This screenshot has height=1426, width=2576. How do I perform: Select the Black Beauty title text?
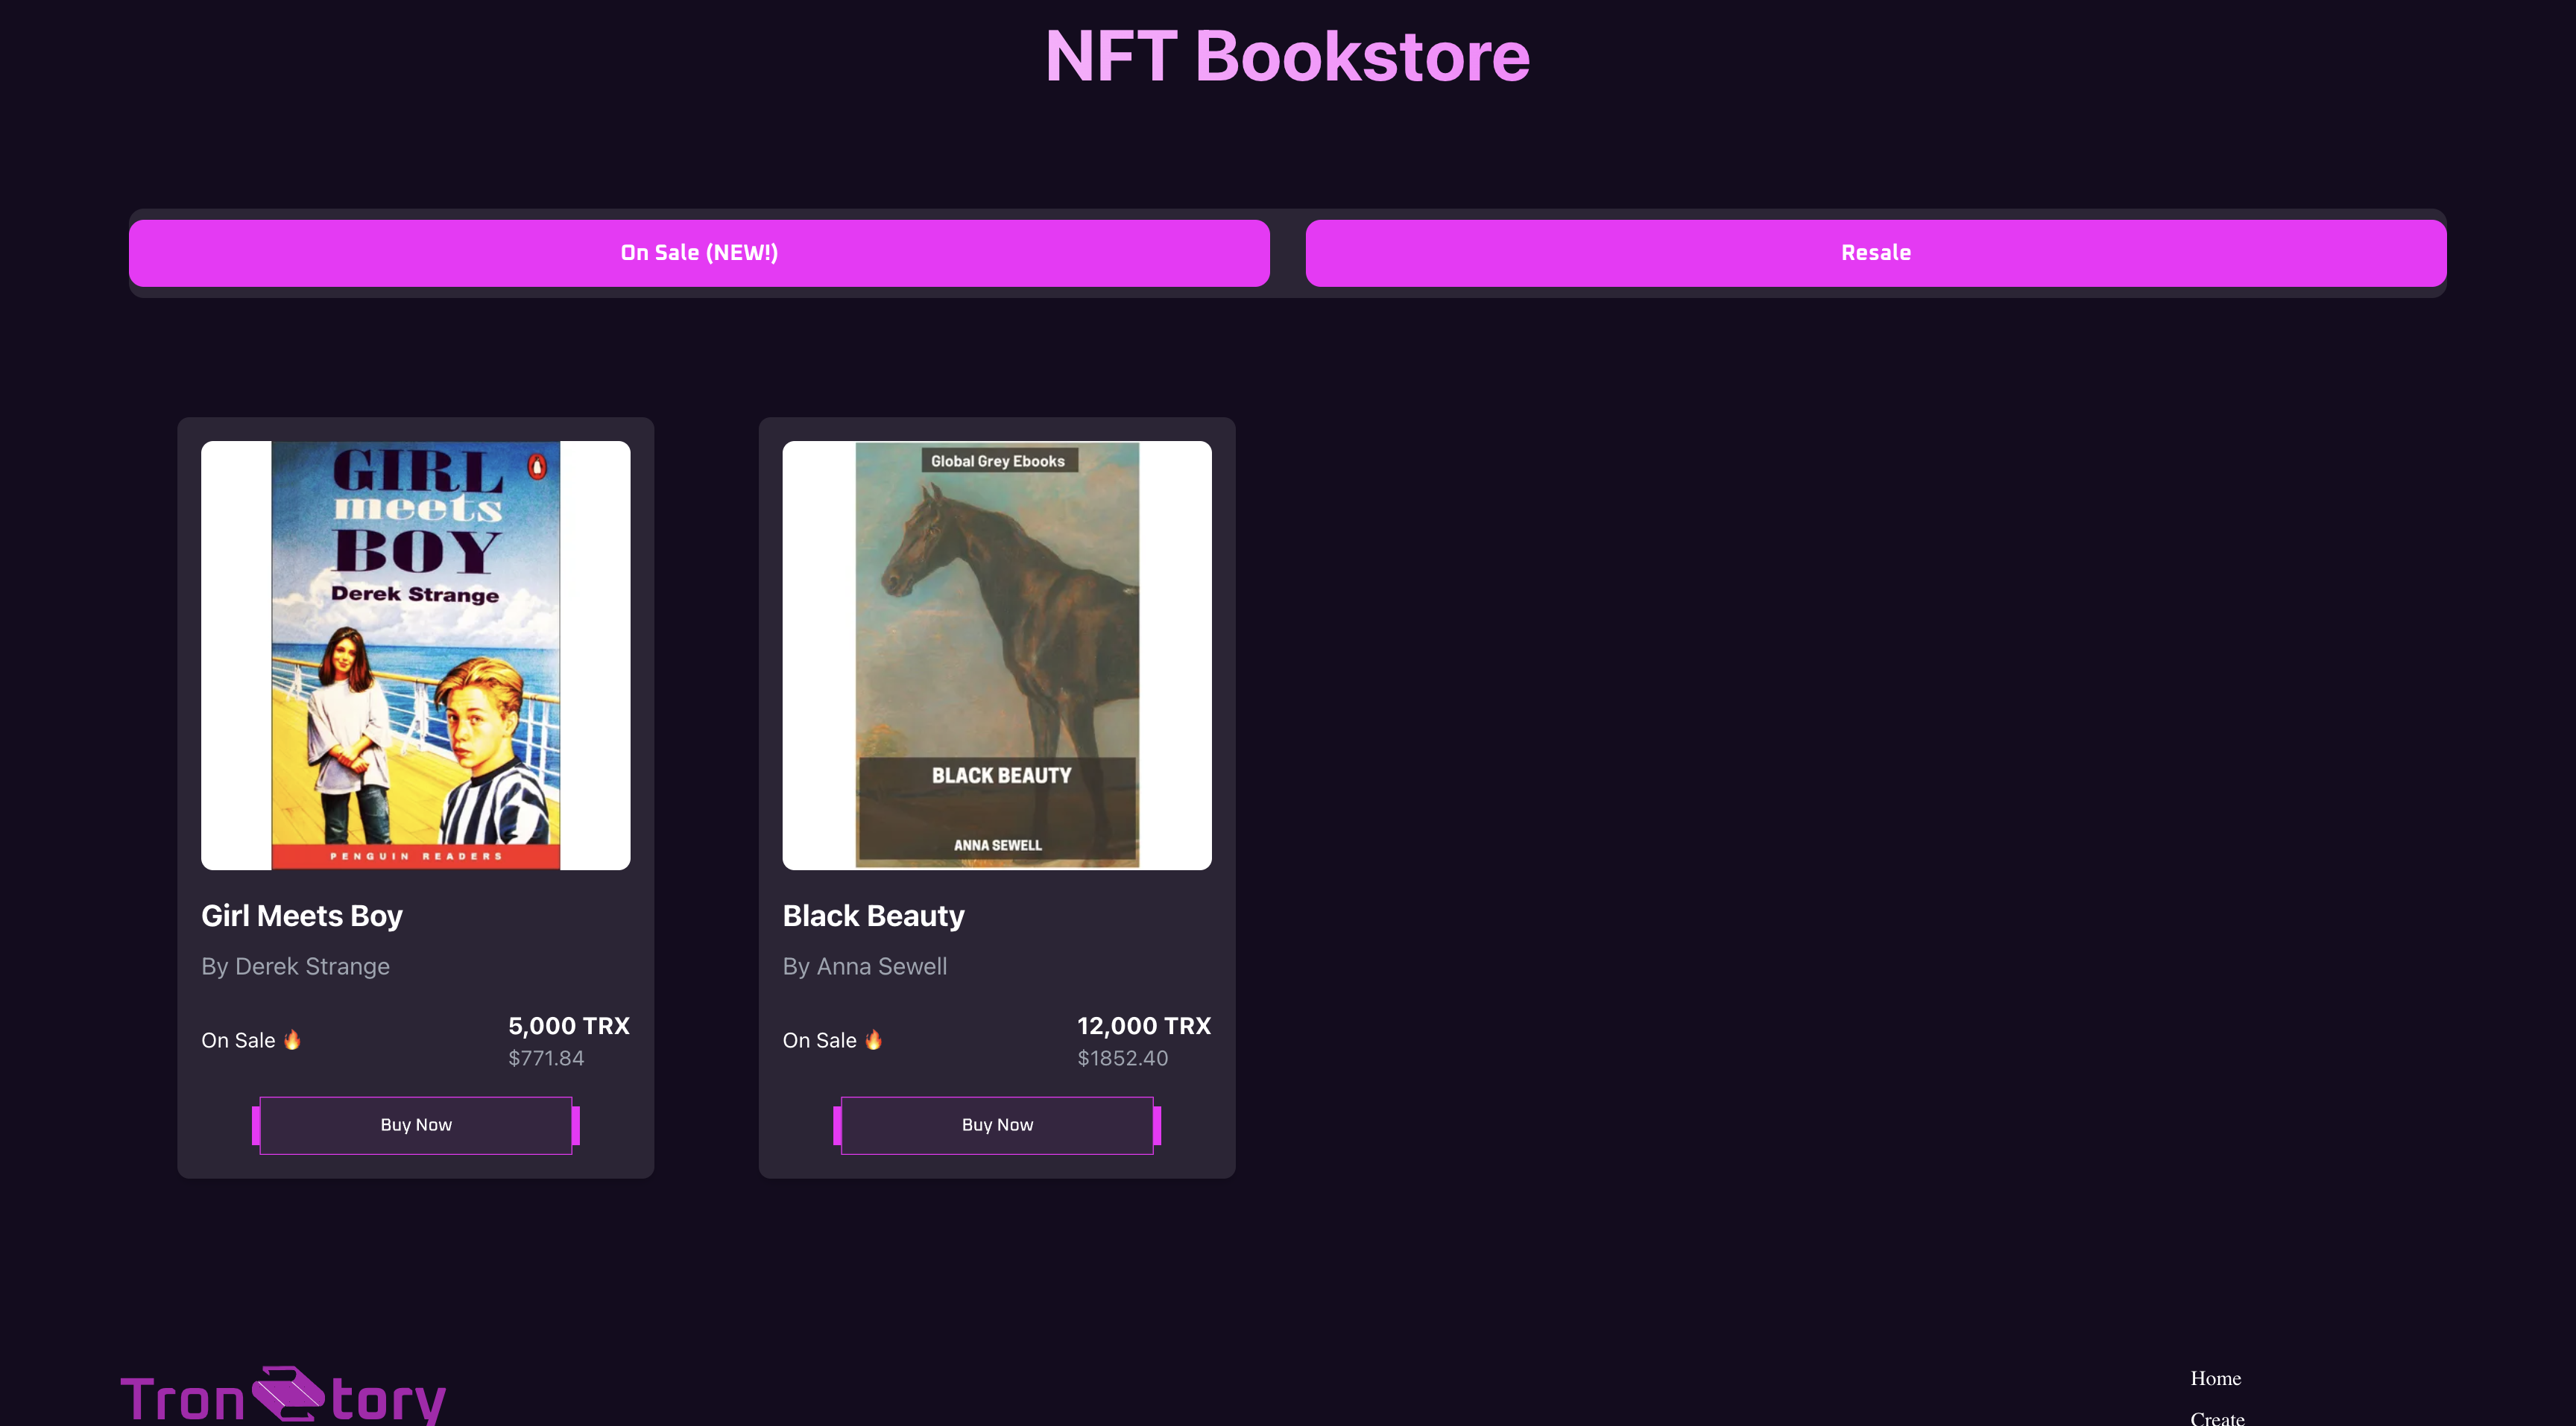pyautogui.click(x=873, y=916)
